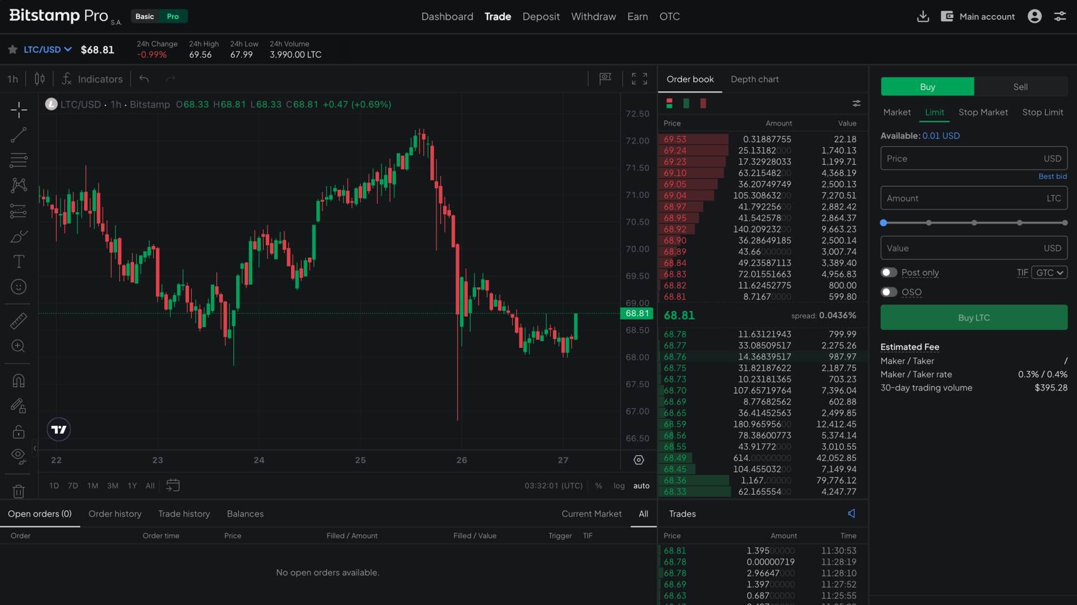Screen dimensions: 1077x605
Task: Open the emoji icons tool
Action: coord(19,287)
